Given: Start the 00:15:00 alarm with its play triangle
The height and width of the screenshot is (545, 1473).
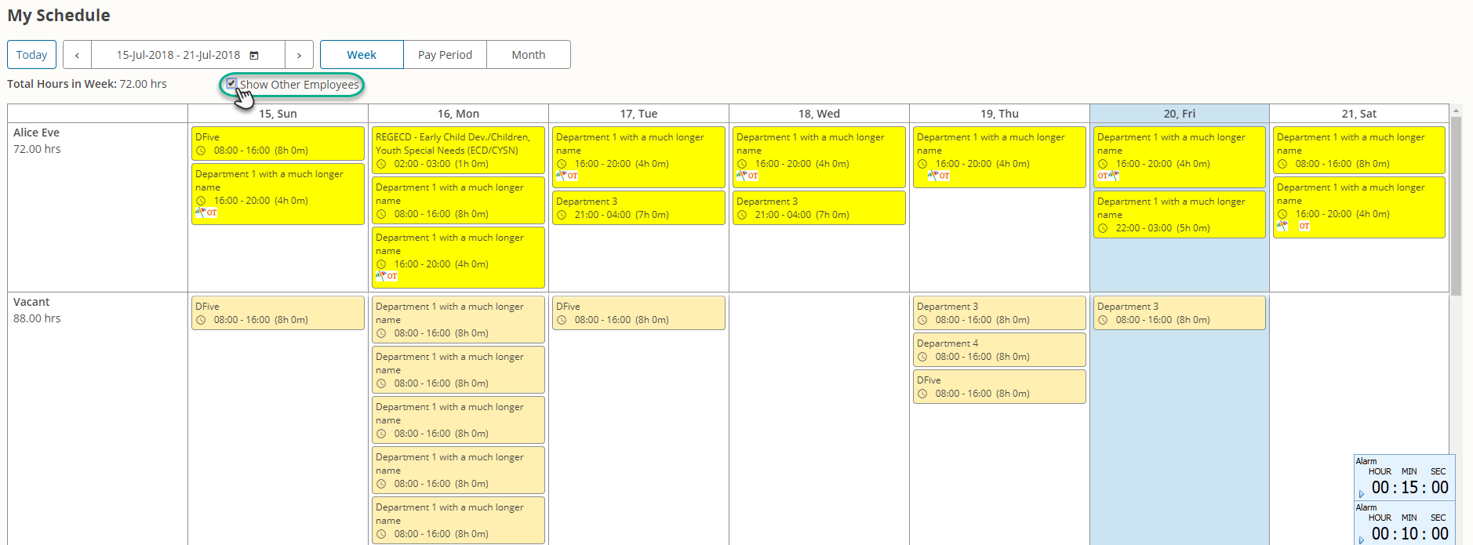Looking at the screenshot, I should [x=1362, y=494].
